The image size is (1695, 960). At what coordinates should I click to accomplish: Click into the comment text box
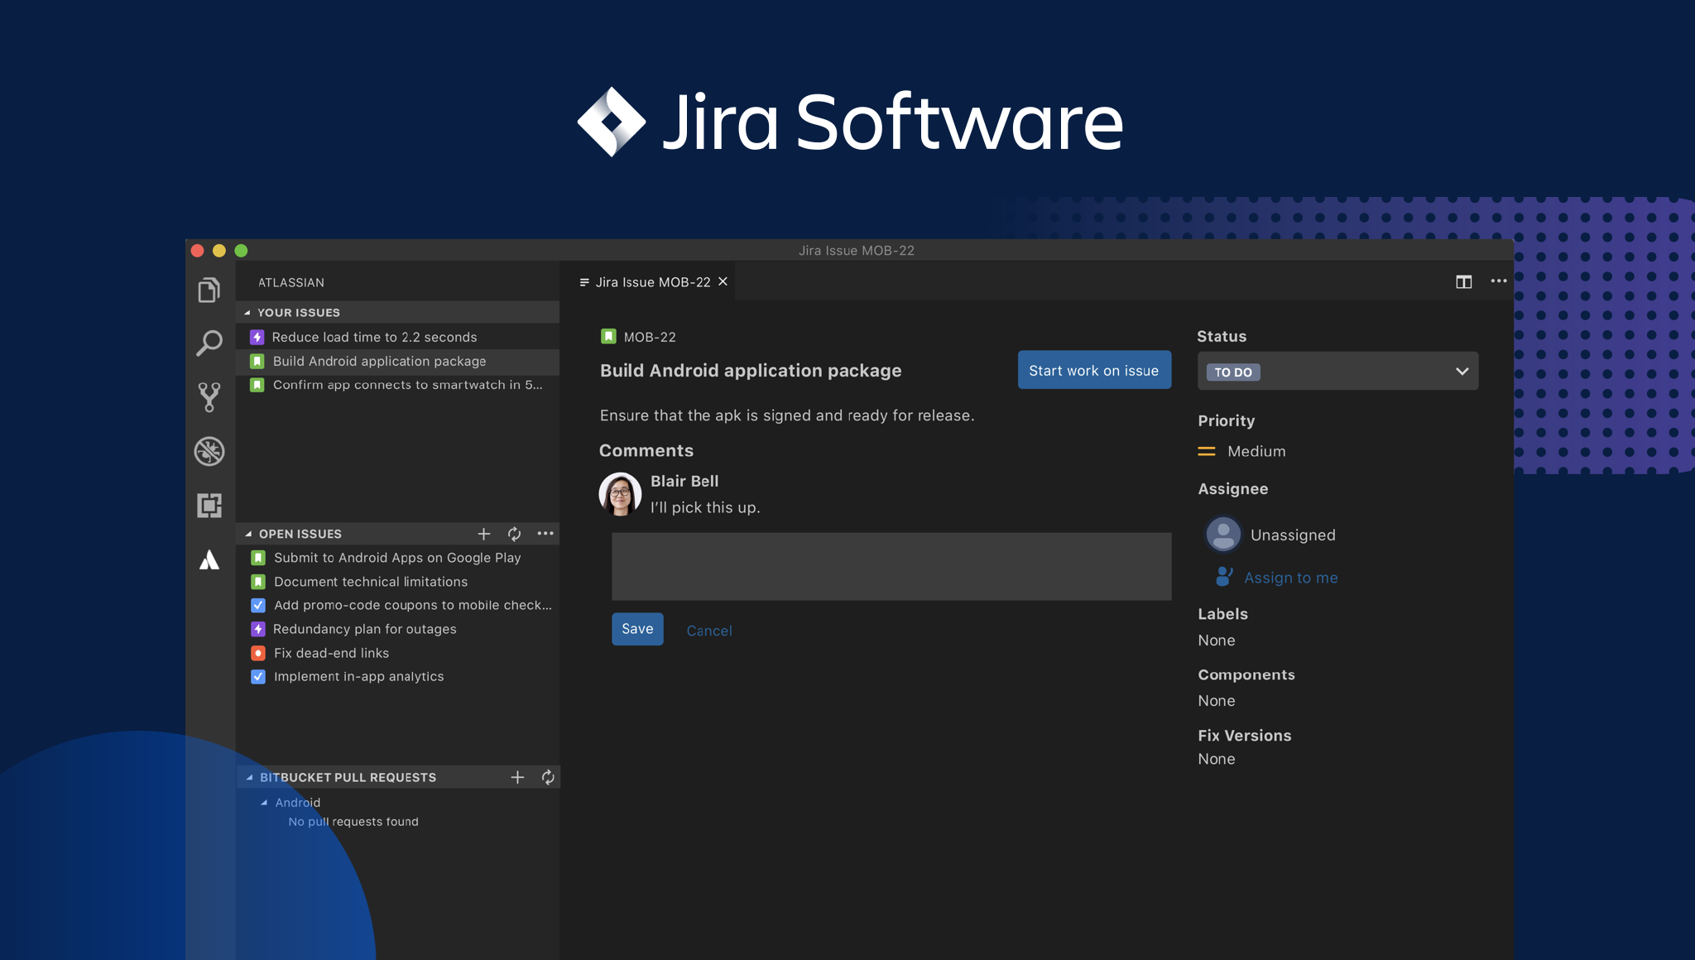coord(891,566)
